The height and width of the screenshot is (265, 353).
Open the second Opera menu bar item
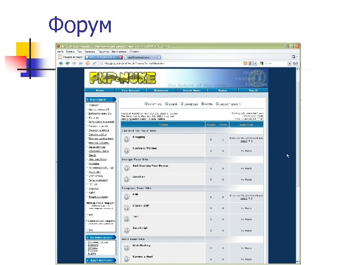coord(70,52)
